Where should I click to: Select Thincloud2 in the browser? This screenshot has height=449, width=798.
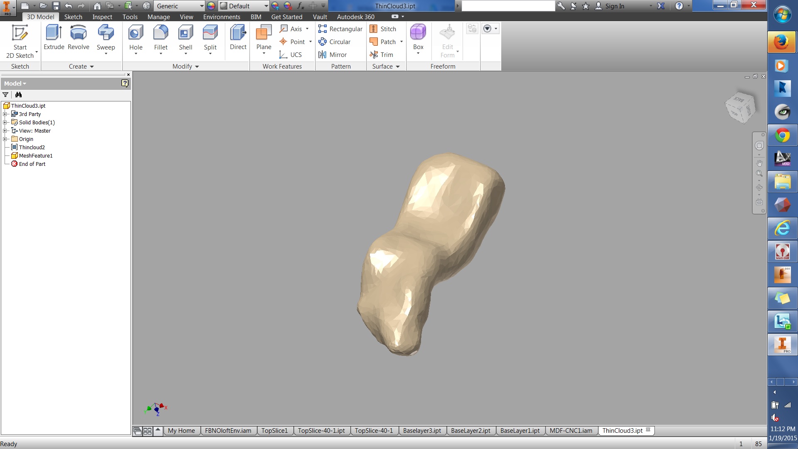click(x=32, y=147)
